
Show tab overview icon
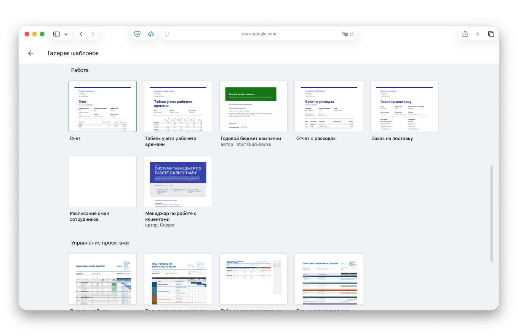click(491, 34)
